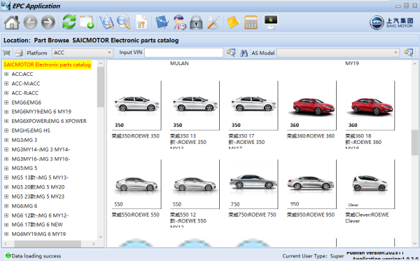Select MG3MY16-:MG 3 MY16- tree row
This screenshot has width=420, height=261.
(41, 159)
